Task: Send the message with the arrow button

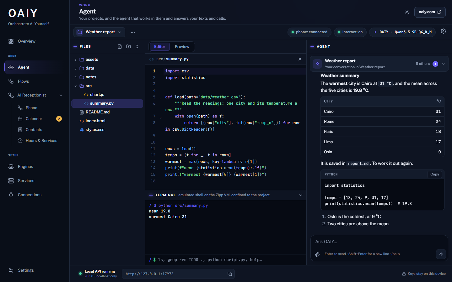Action: click(x=441, y=254)
